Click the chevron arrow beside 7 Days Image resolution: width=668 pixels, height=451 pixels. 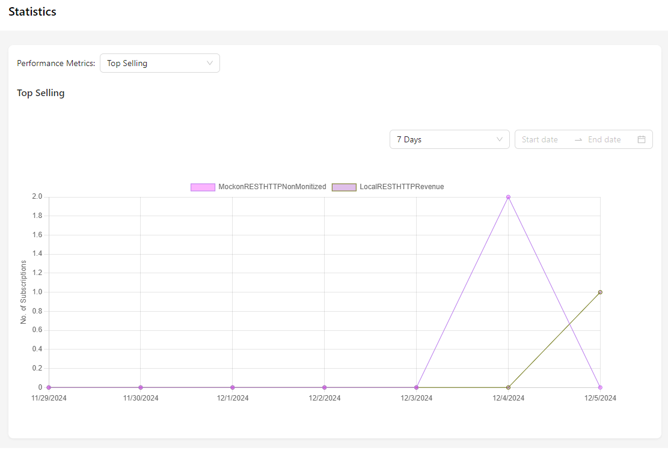[x=500, y=139]
